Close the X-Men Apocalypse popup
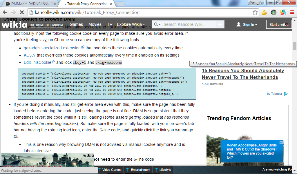The width and height of the screenshot is (297, 174). click(281, 143)
